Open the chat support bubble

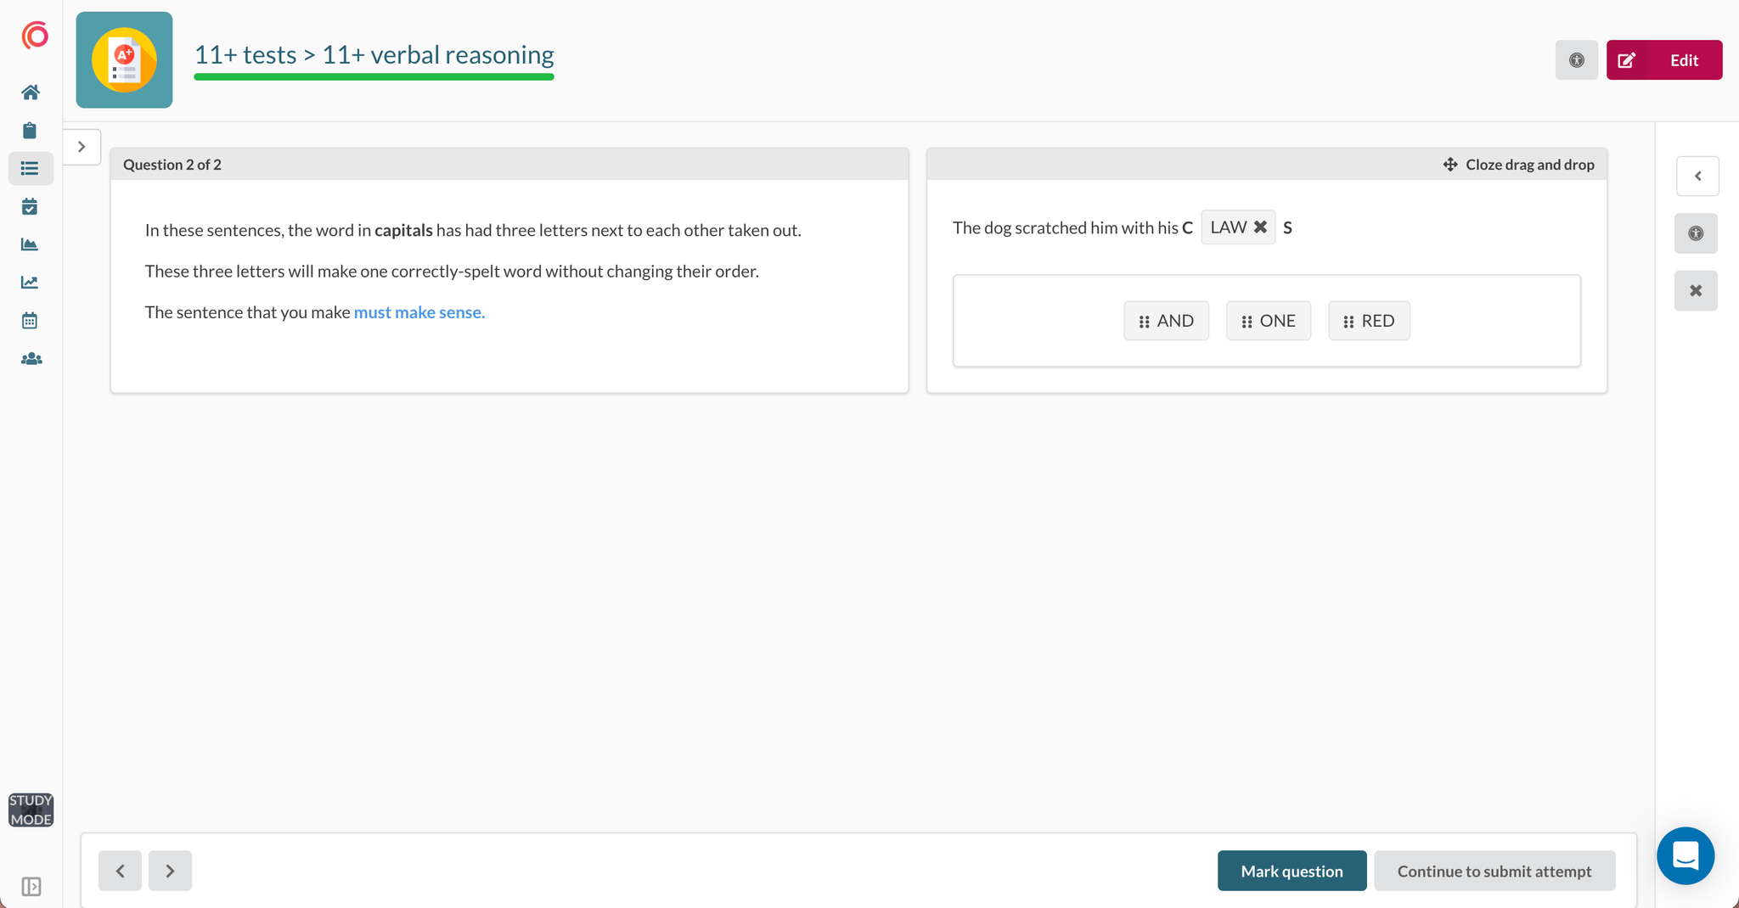1685,855
